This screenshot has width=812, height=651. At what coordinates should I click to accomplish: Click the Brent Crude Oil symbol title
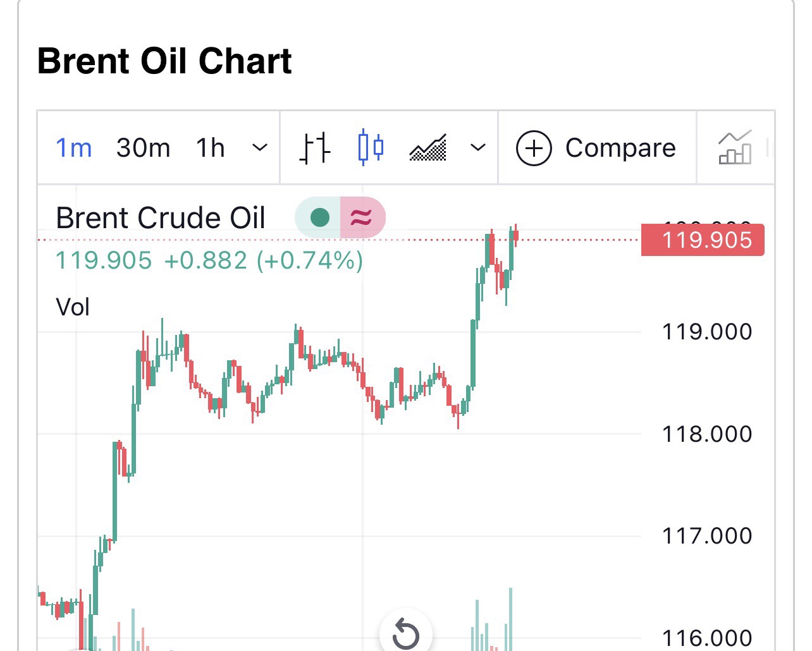(161, 218)
